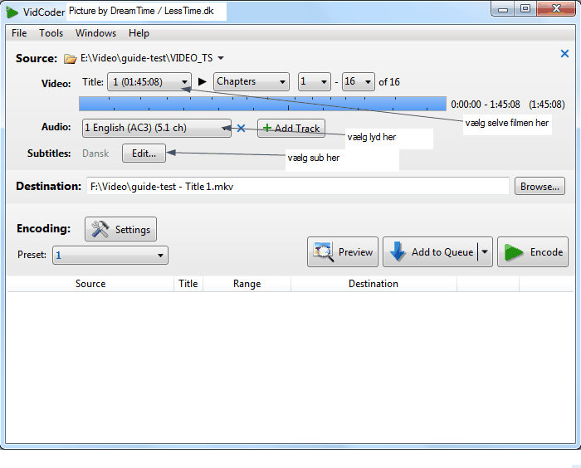
Task: Minimize the VidCoder window
Action: tap(503, 9)
